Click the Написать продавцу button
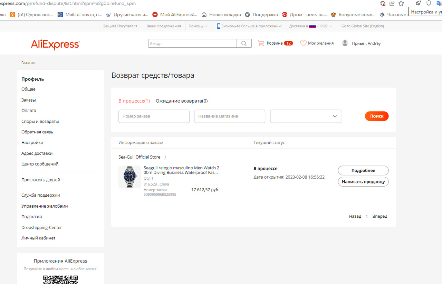The width and height of the screenshot is (442, 284). 363,181
